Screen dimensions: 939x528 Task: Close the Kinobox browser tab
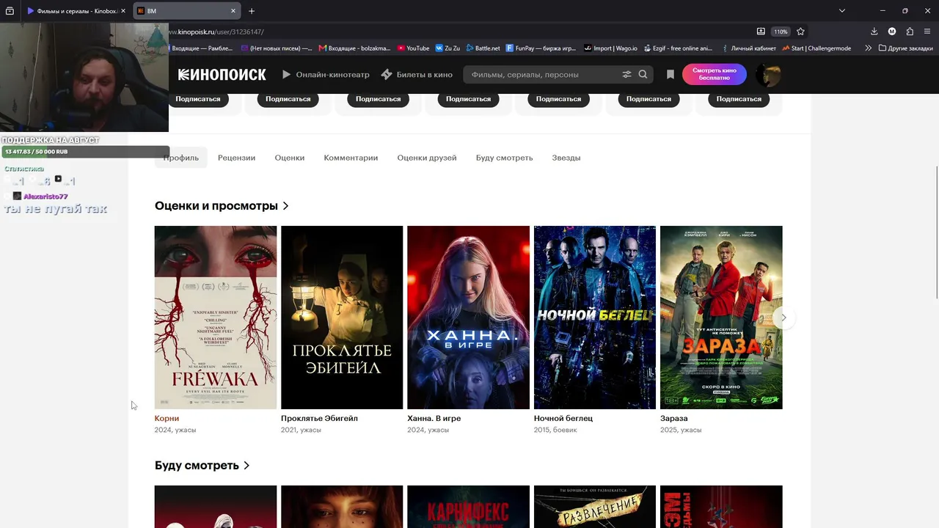click(x=123, y=11)
